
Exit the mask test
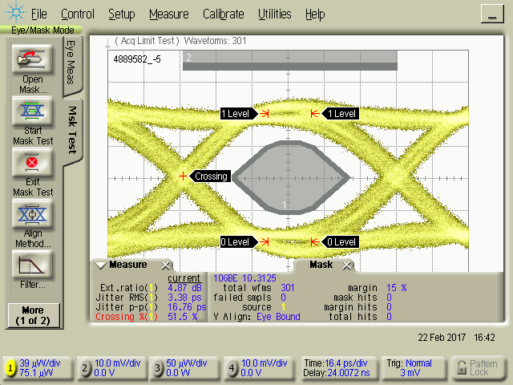(x=32, y=164)
